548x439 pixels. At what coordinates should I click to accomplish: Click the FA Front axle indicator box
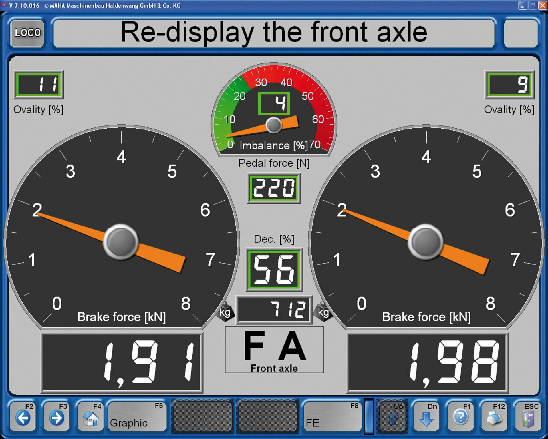click(x=274, y=349)
